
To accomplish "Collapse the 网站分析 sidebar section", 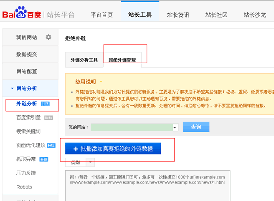I will tap(12, 88).
